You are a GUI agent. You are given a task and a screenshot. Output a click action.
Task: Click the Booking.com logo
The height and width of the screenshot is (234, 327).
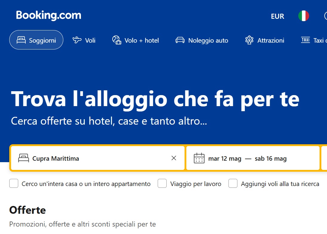click(49, 16)
